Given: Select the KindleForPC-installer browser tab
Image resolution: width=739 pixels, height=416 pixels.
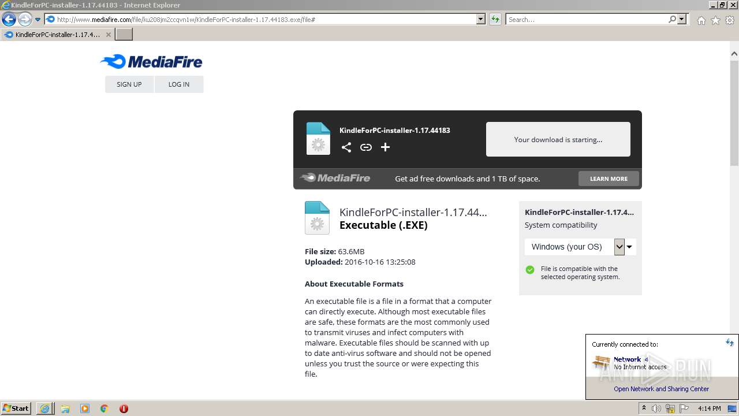Looking at the screenshot, I should 57,35.
